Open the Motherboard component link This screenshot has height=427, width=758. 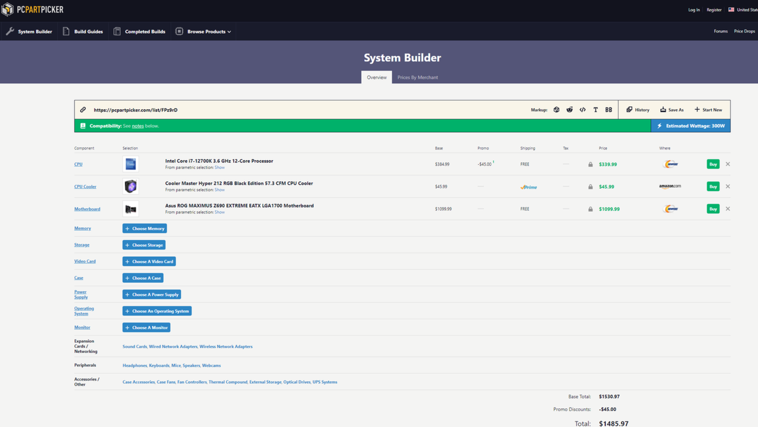point(87,209)
